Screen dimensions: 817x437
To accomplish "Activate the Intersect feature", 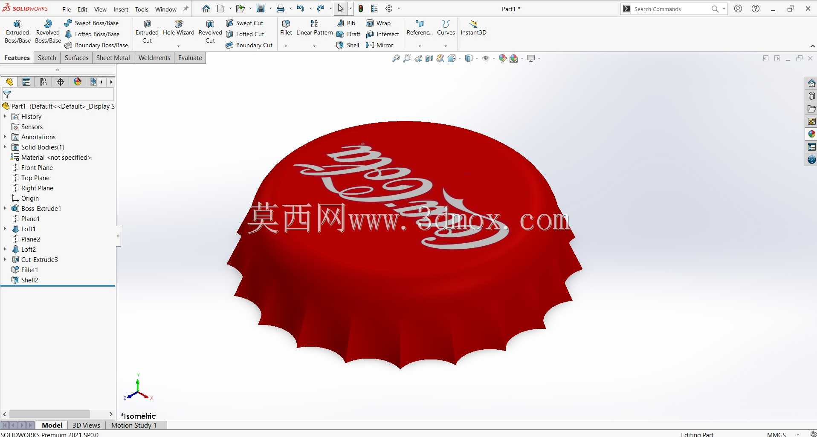I will click(x=382, y=34).
